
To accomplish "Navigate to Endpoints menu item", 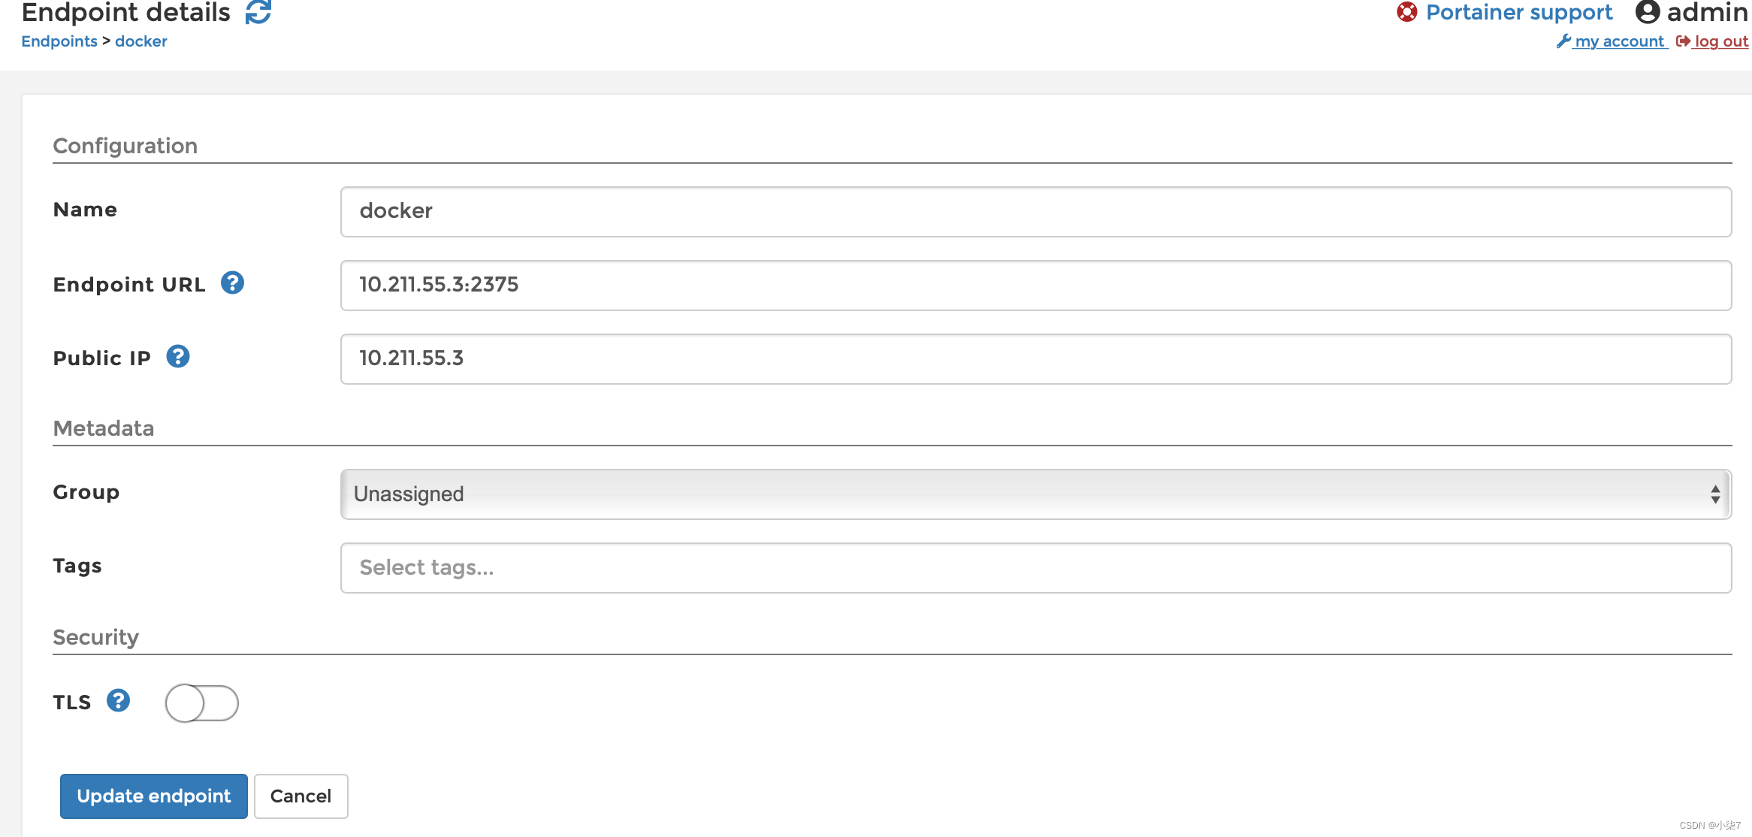I will click(59, 41).
